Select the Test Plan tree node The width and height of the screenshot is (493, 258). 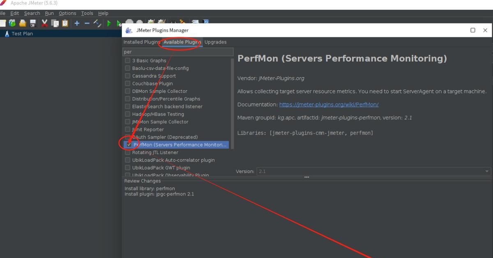(x=22, y=34)
